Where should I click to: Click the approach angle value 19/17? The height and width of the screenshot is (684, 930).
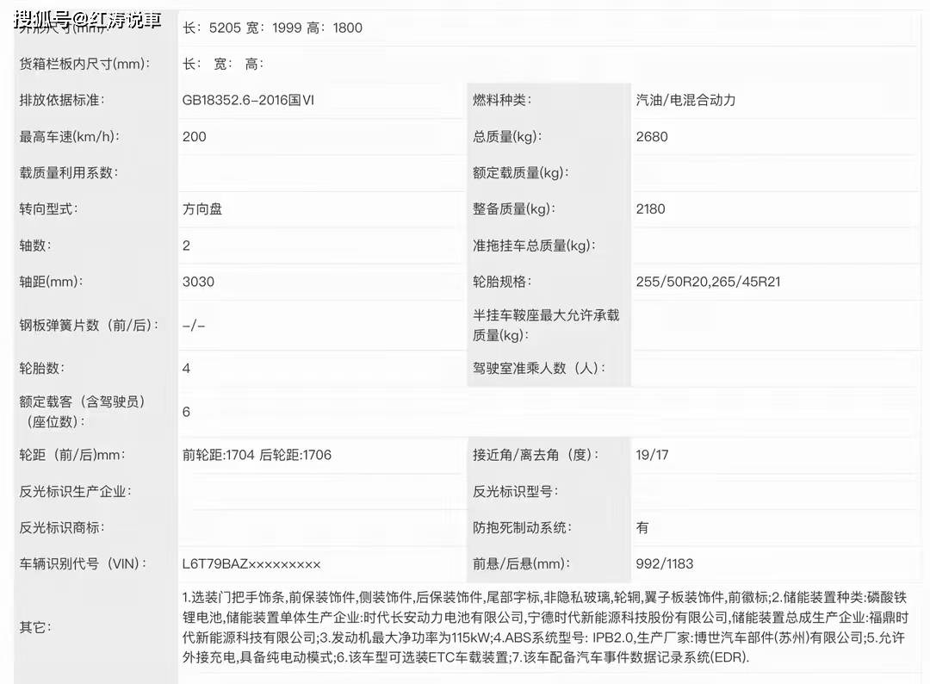652,455
